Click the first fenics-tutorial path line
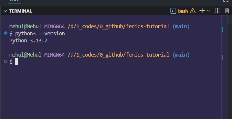The image size is (232, 119). 118,27
